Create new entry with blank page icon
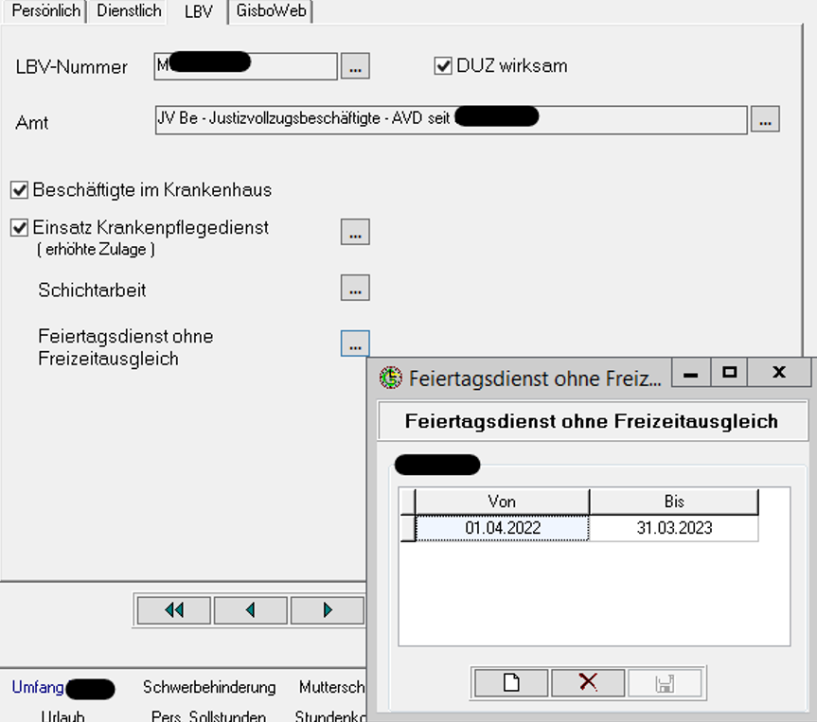Screen dimensions: 817x722 [x=511, y=683]
